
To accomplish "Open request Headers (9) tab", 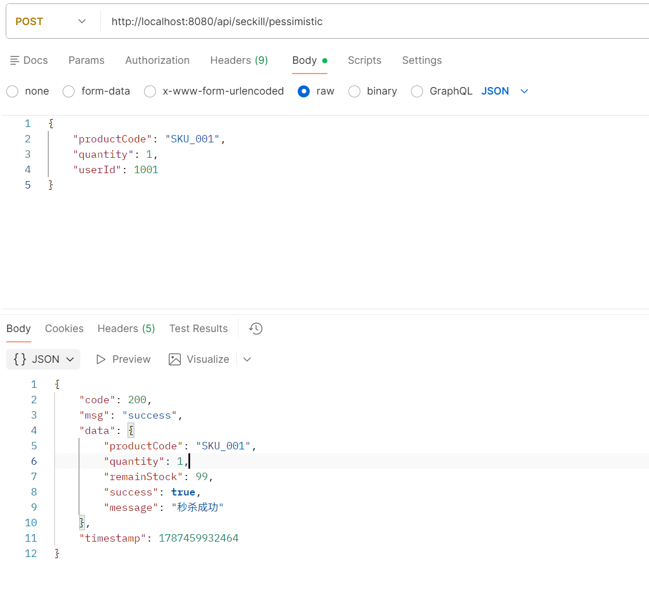I will pyautogui.click(x=239, y=60).
